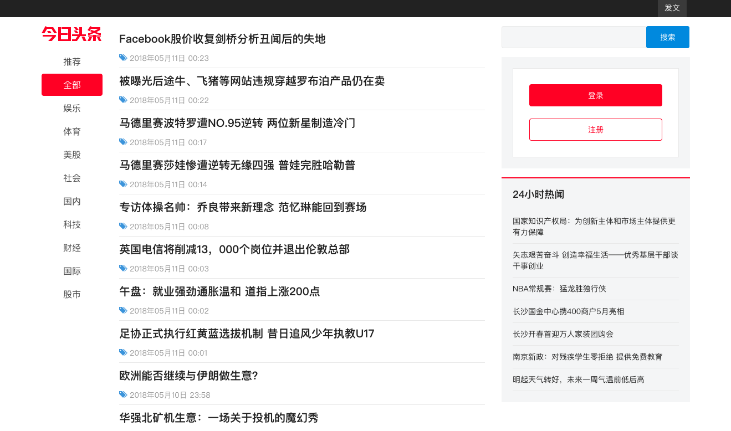Screen dimensions: 731x431
Task: Open the 科技 category
Action: click(x=72, y=224)
